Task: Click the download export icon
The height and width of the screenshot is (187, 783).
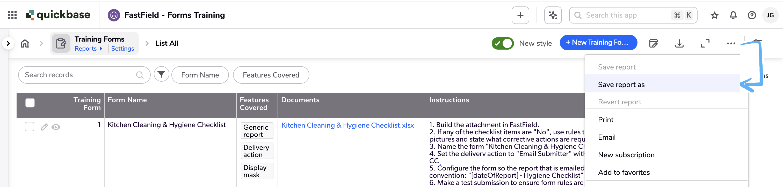Action: 679,43
